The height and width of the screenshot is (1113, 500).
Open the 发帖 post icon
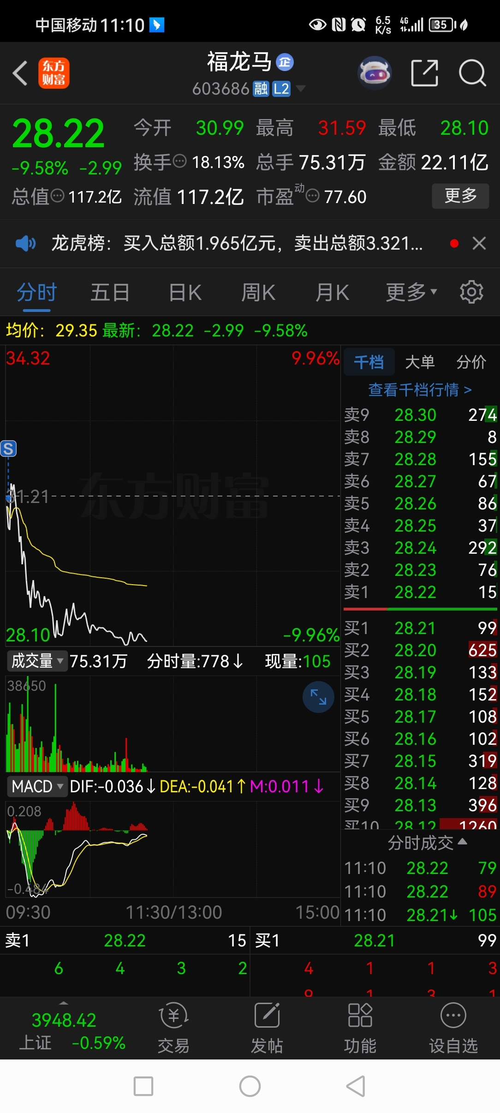point(267,1029)
